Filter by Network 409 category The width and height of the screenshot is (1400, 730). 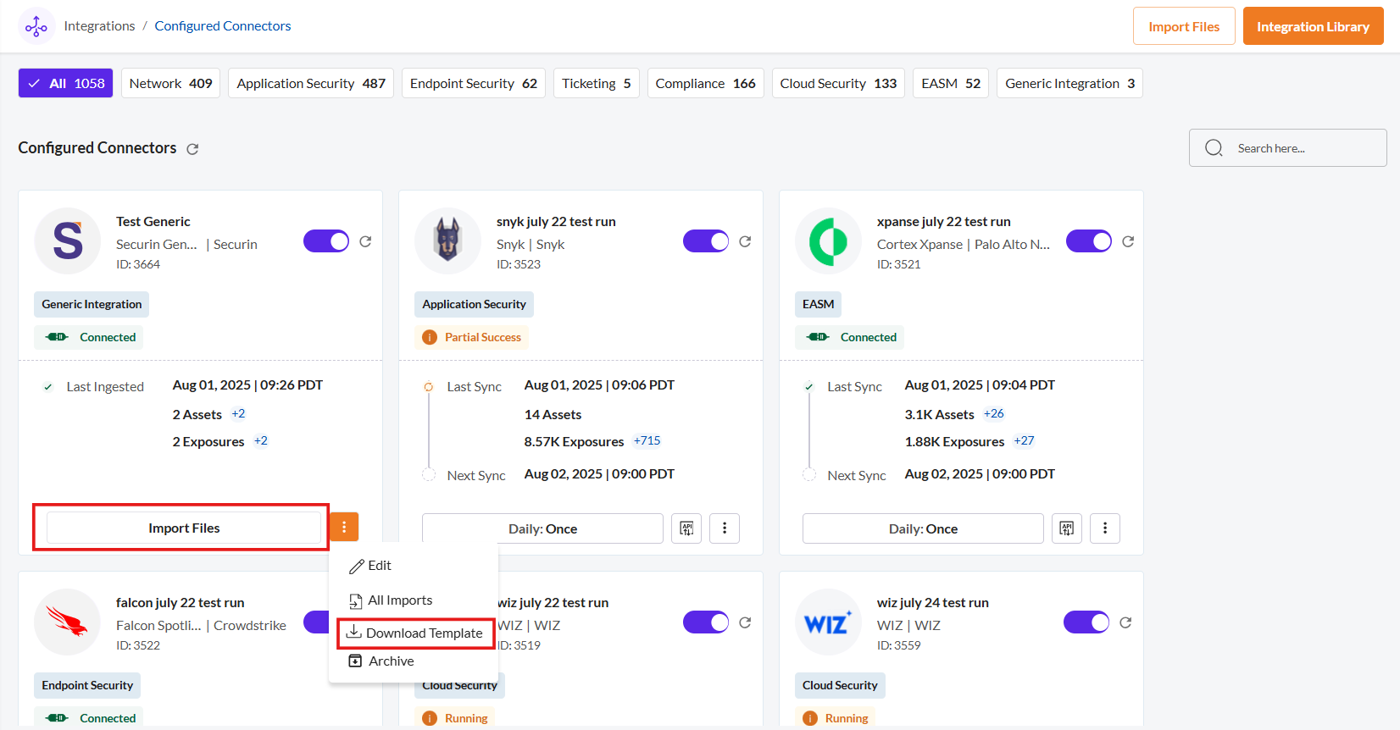[171, 83]
